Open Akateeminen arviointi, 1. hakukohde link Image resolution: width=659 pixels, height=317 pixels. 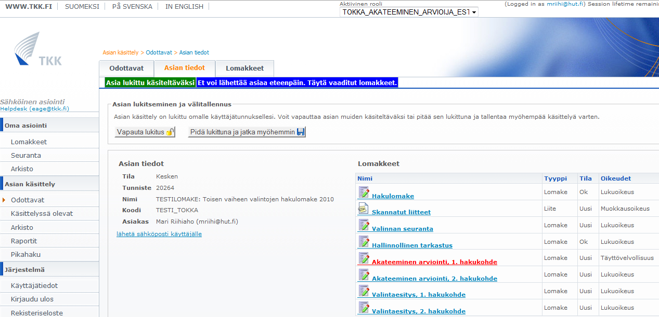click(x=434, y=262)
